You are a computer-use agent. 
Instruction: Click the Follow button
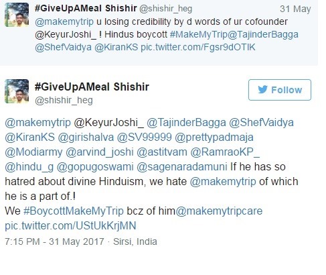click(x=280, y=90)
